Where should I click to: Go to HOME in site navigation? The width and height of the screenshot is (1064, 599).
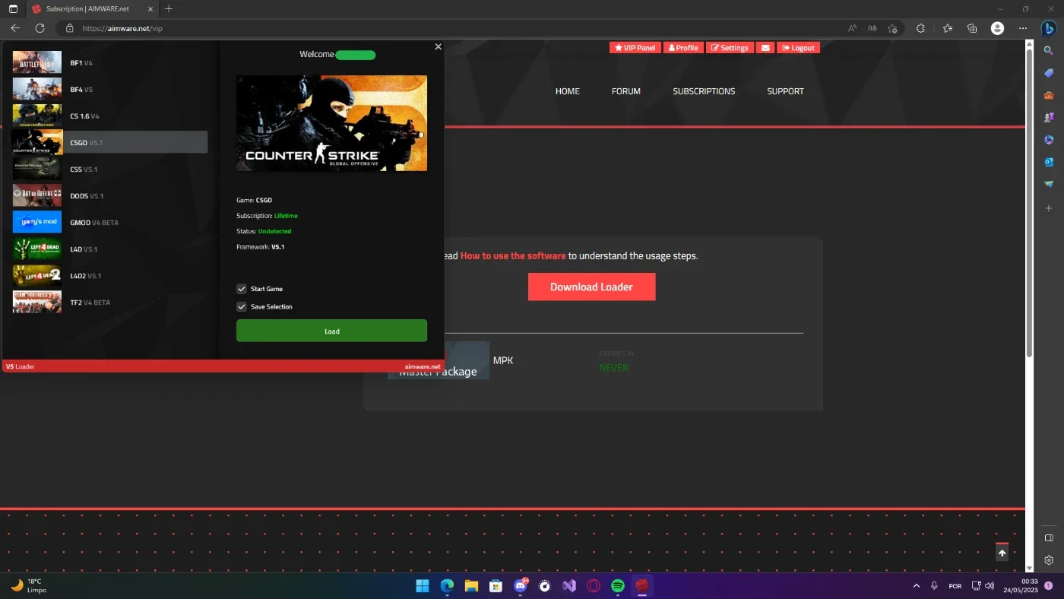(568, 91)
